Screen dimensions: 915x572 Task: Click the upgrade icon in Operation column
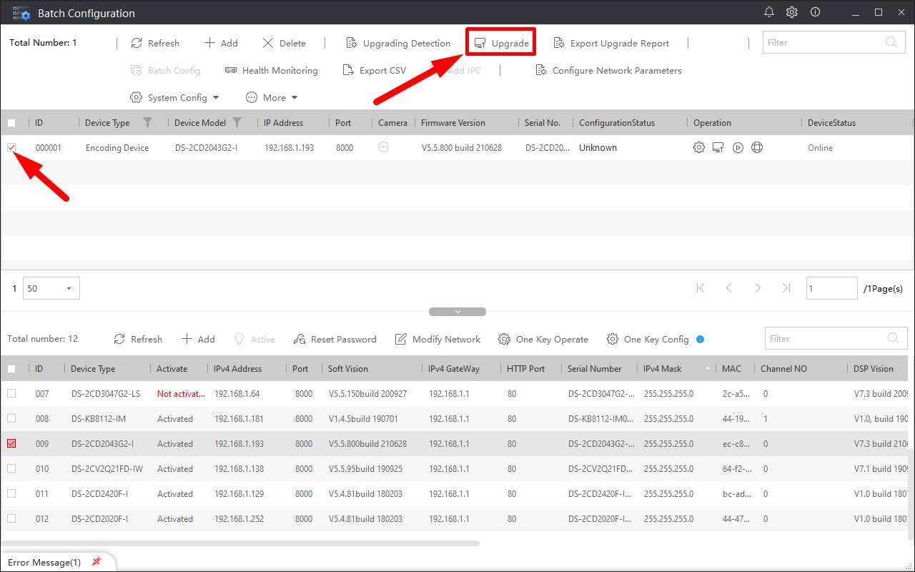pos(718,148)
